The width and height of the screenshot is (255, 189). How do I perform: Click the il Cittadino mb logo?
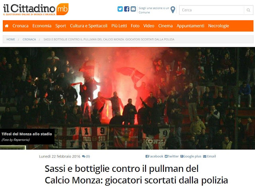tap(36, 9)
